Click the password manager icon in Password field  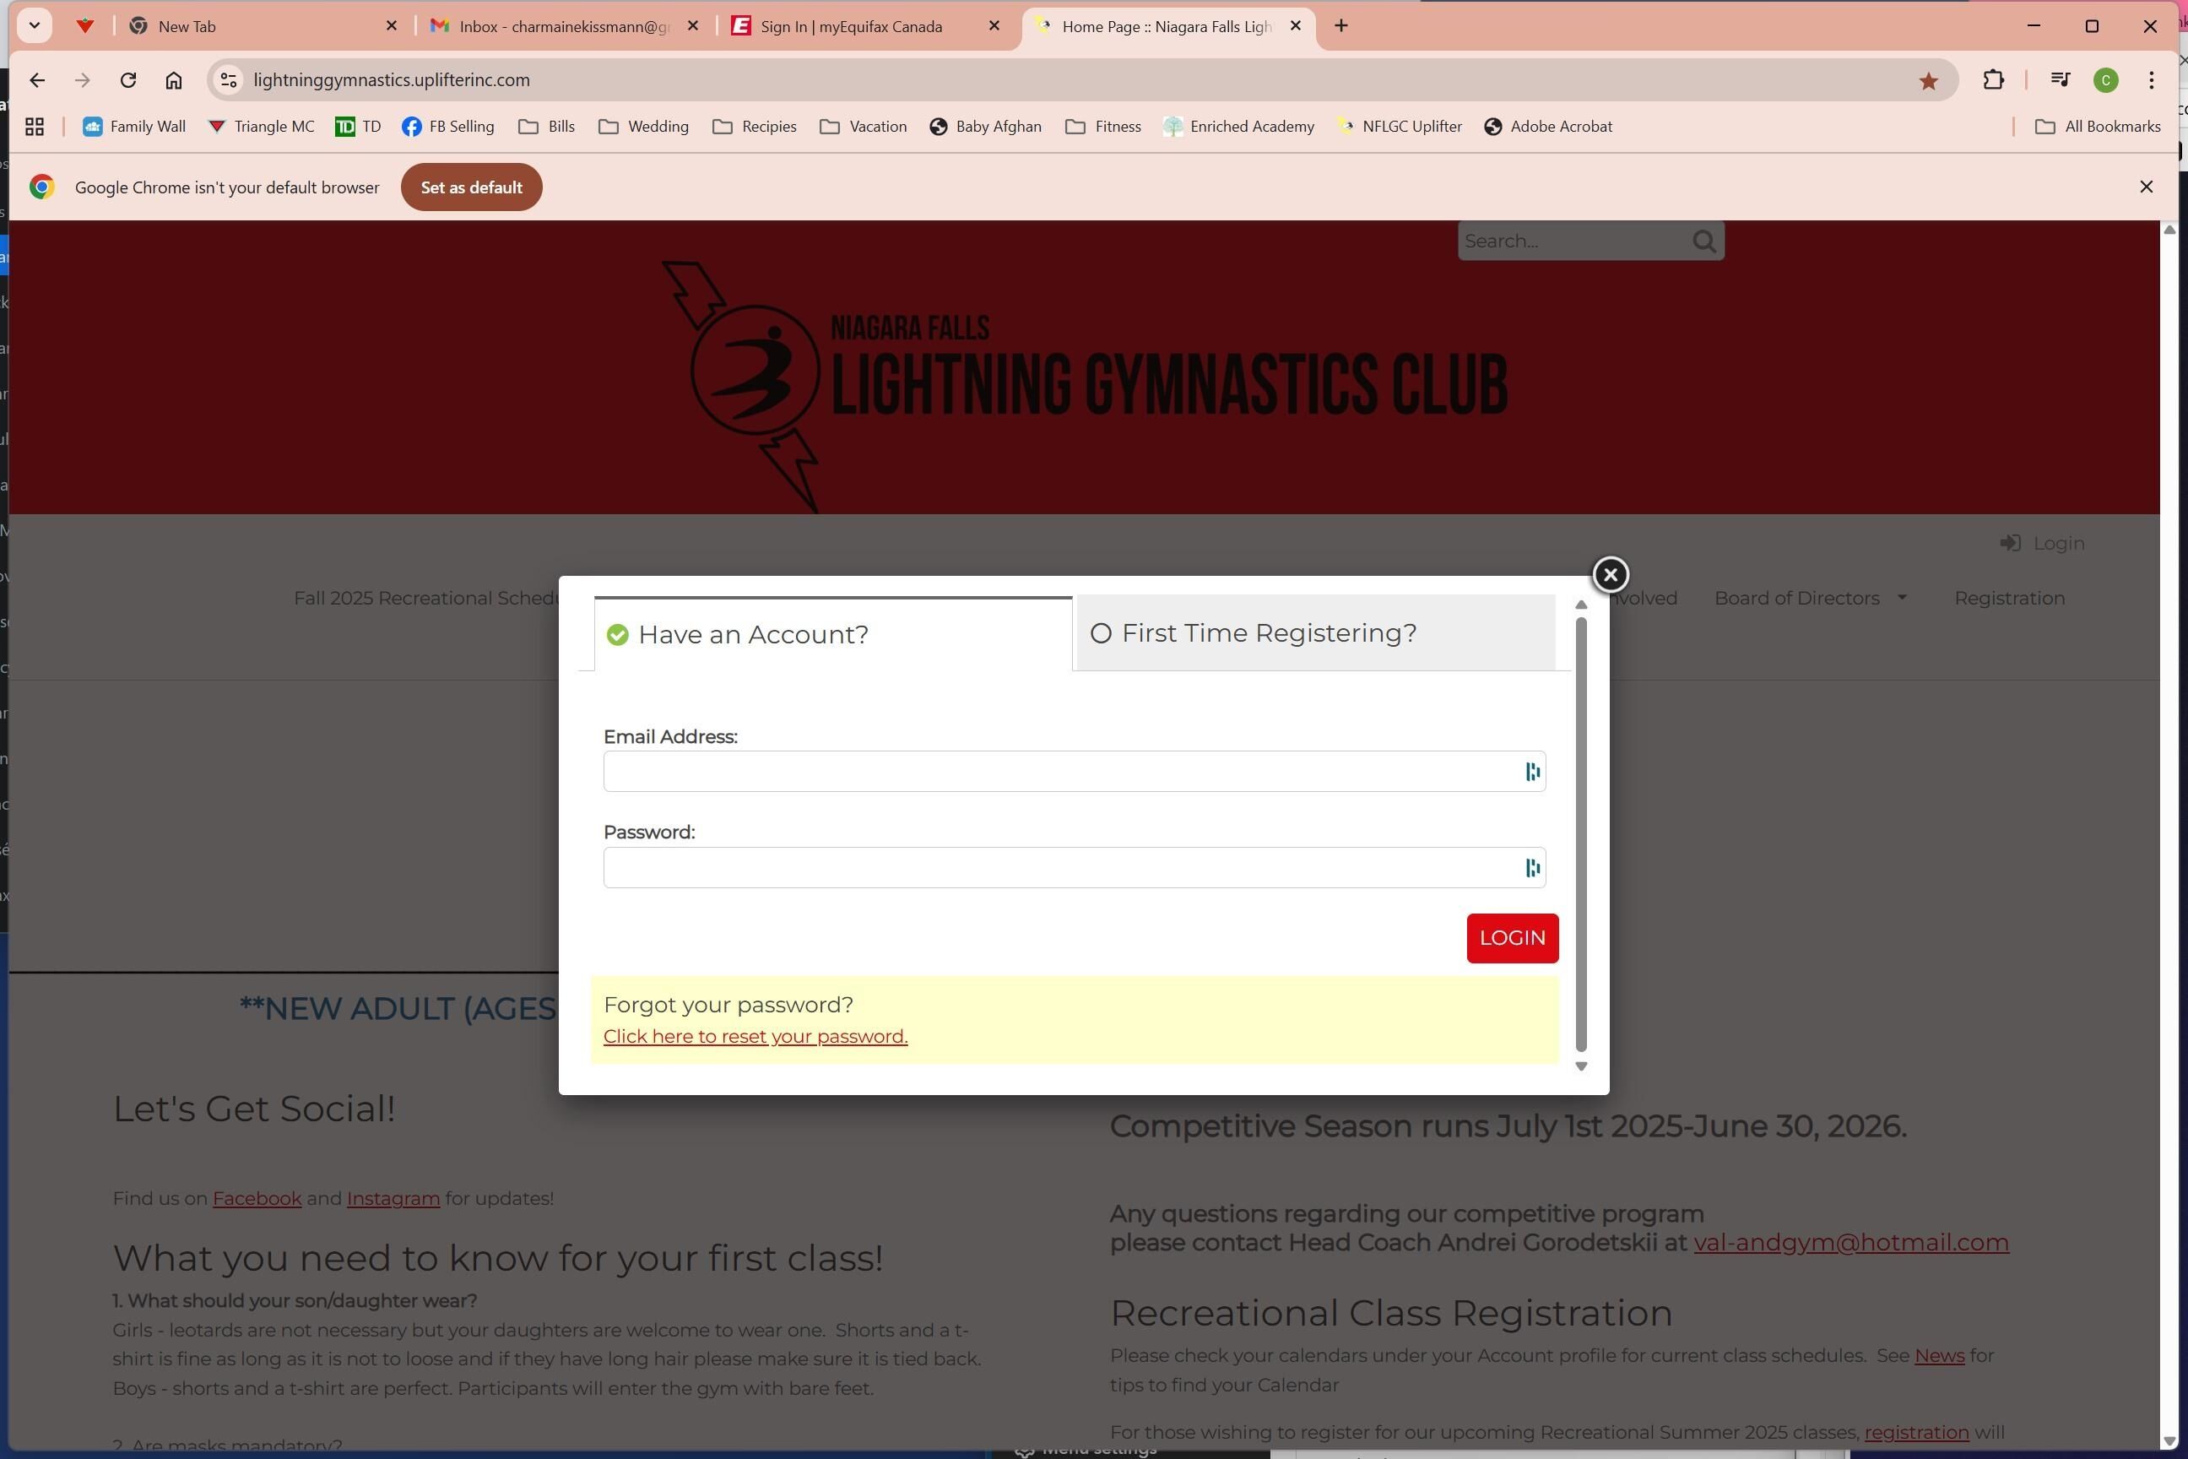[1531, 868]
